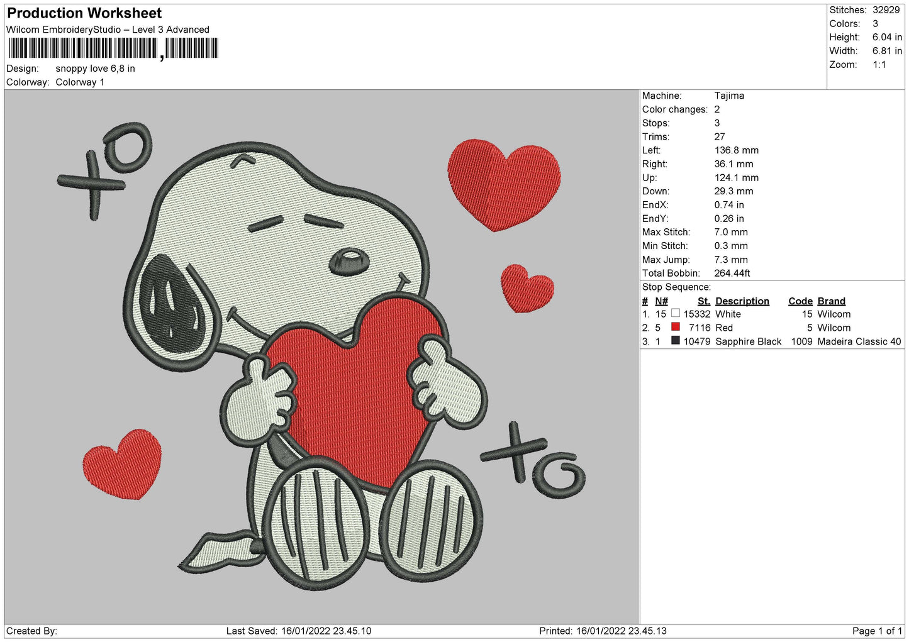Click the N# column header
The image size is (909, 642).
[x=661, y=301]
